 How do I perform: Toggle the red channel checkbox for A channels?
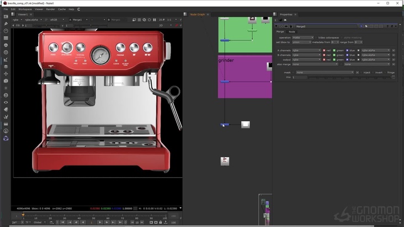click(325, 50)
